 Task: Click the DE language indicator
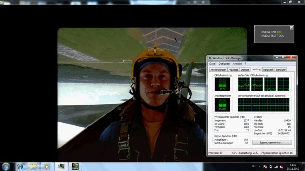click(x=254, y=166)
